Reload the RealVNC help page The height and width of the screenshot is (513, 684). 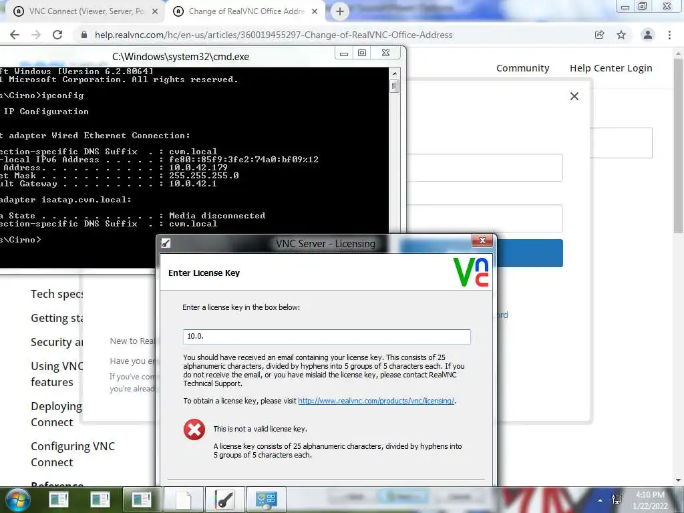point(57,35)
